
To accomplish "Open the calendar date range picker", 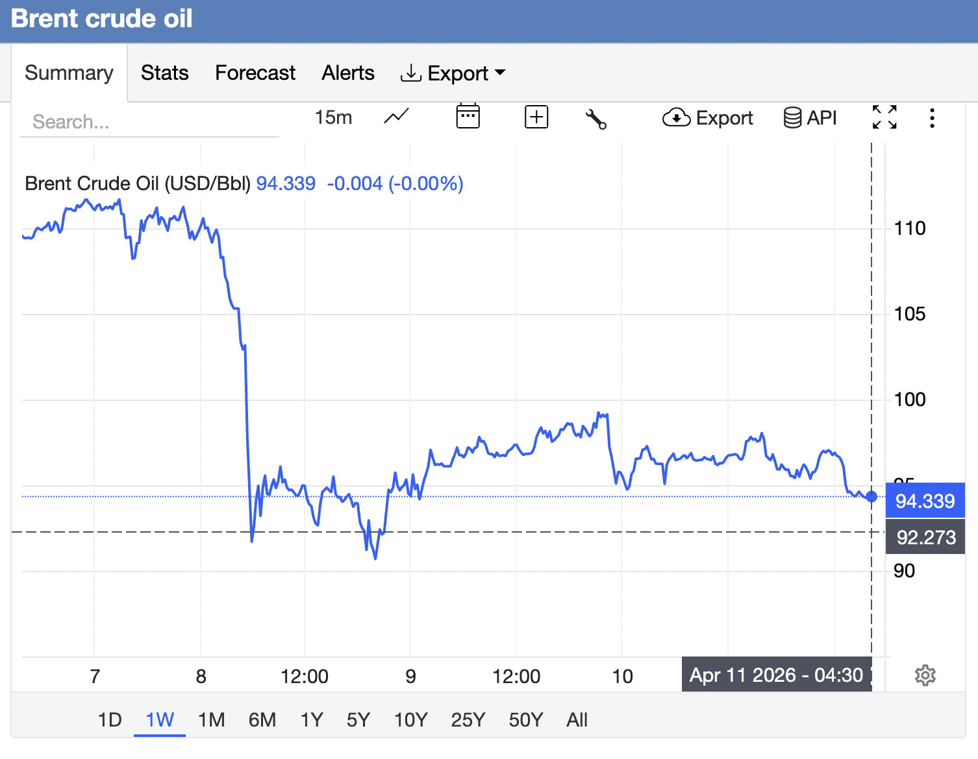I will pos(468,117).
